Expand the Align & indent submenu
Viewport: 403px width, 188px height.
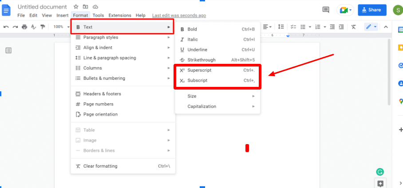coord(123,47)
